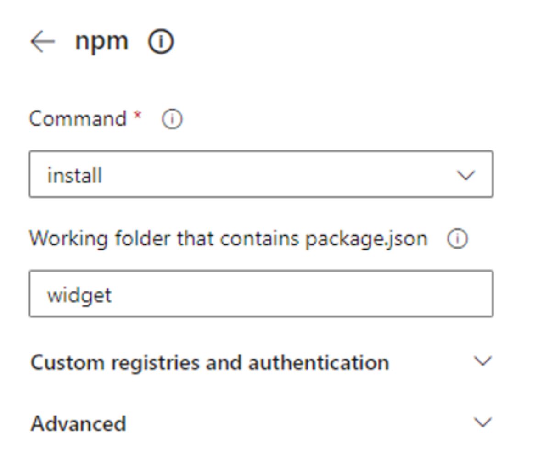Open the info icon next to npm title

click(161, 42)
